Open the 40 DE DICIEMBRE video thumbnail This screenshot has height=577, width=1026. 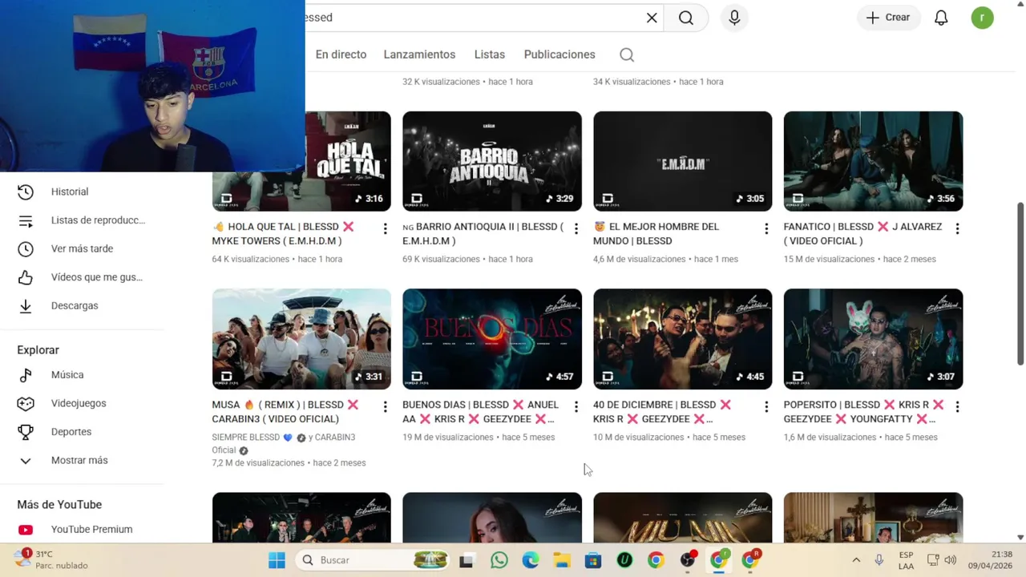(683, 339)
